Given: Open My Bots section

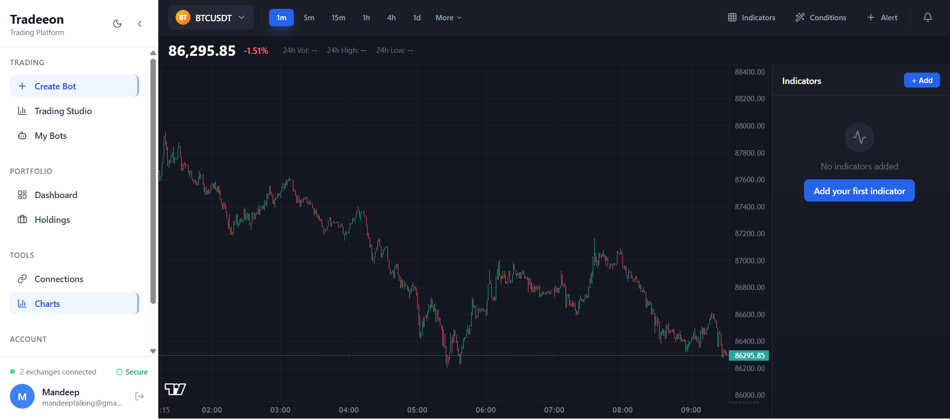Looking at the screenshot, I should pos(74,135).
